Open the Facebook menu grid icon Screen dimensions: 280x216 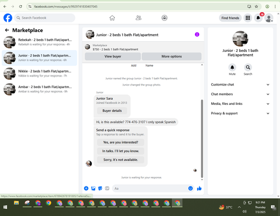(248, 18)
